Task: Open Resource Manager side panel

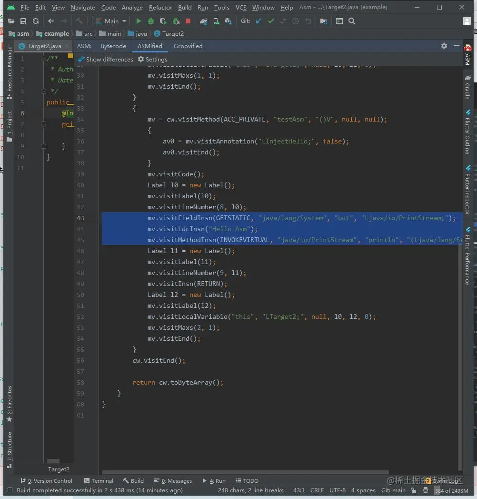Action: pyautogui.click(x=10, y=71)
